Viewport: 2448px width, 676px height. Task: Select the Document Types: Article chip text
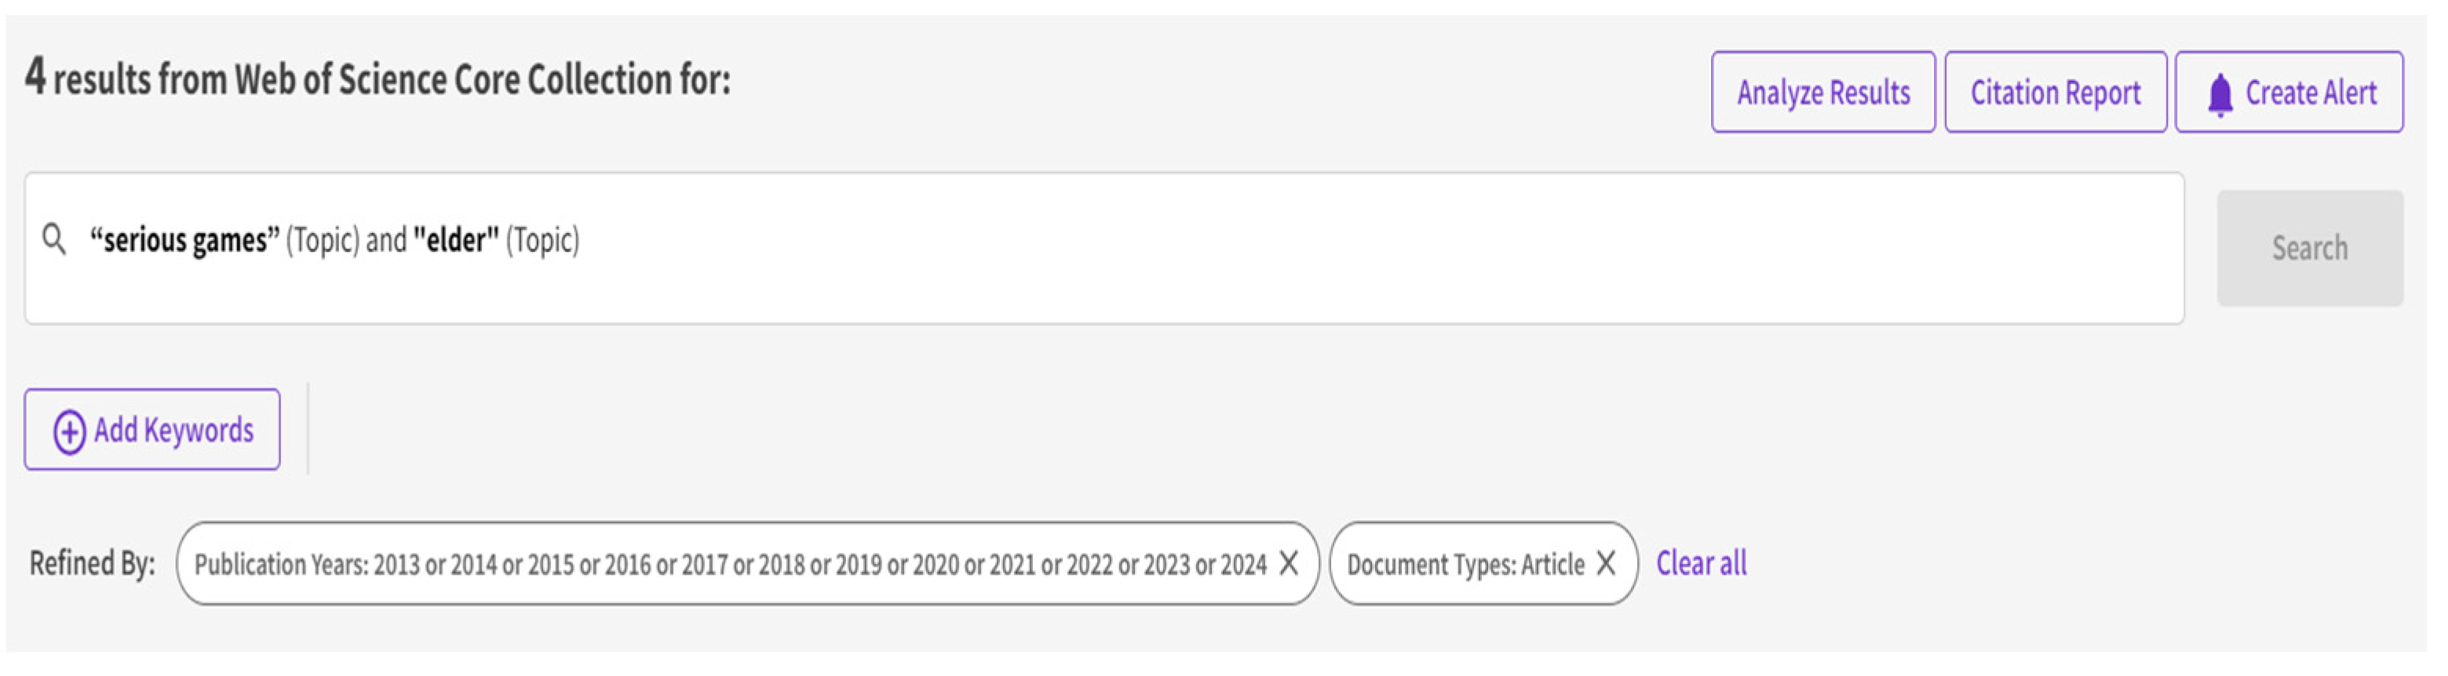[x=1465, y=565]
